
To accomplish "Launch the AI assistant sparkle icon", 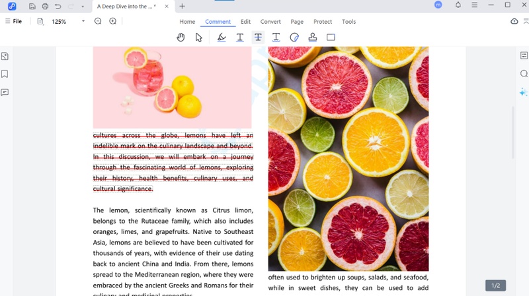I will pos(523,92).
